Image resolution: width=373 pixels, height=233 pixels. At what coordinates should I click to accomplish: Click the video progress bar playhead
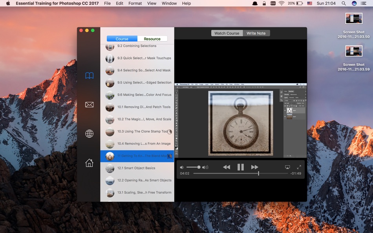click(259, 173)
